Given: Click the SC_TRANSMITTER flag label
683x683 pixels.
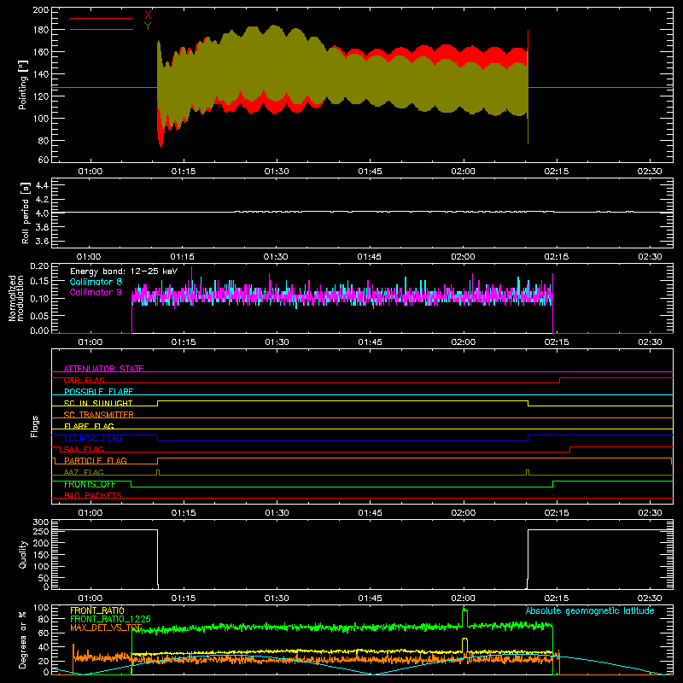Looking at the screenshot, I should click(99, 415).
